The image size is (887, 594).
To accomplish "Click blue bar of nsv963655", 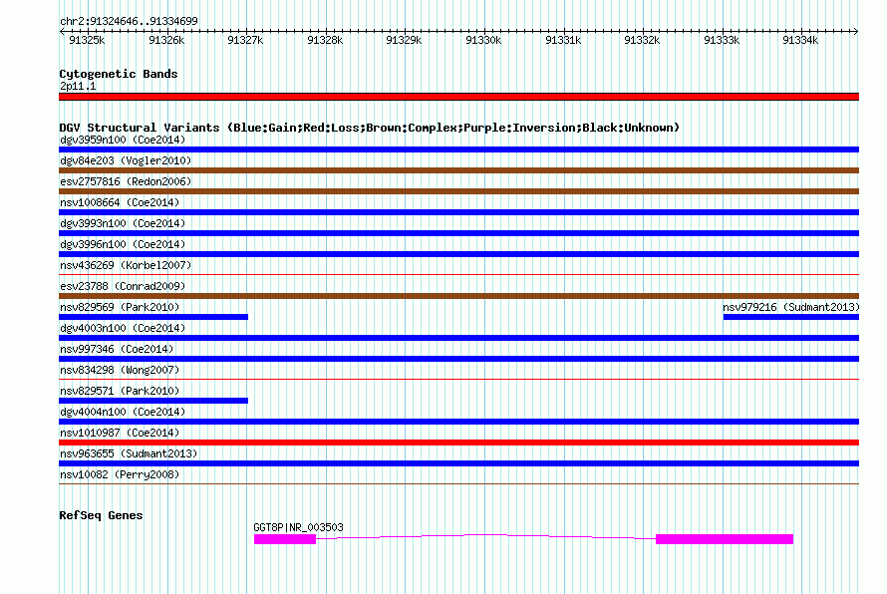I will click(x=458, y=463).
